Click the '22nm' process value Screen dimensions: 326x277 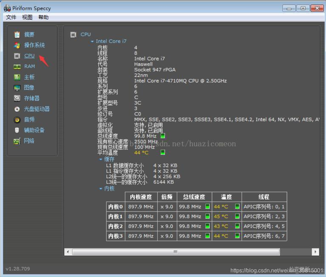point(141,75)
